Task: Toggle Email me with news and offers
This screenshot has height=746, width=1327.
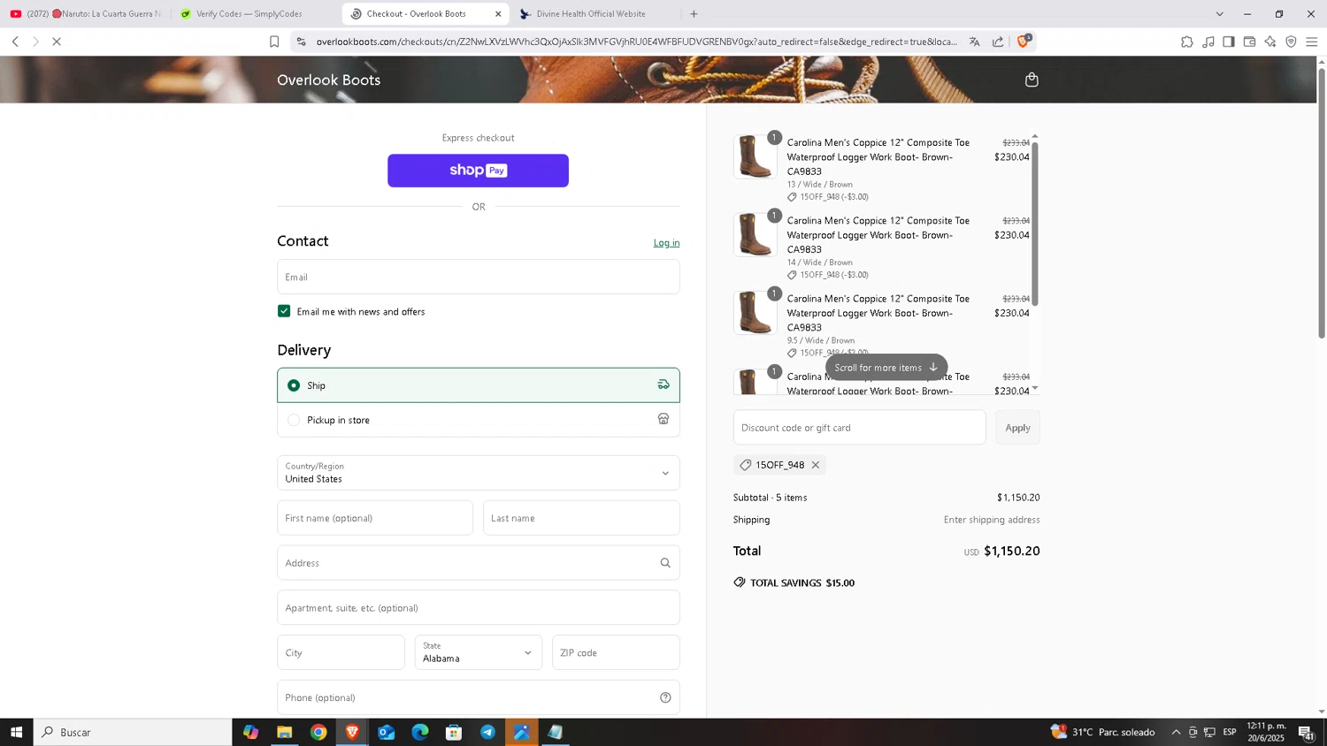Action: 284,311
